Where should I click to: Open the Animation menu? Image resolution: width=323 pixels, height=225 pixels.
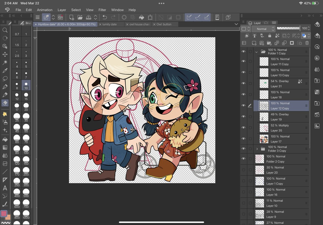(x=45, y=10)
